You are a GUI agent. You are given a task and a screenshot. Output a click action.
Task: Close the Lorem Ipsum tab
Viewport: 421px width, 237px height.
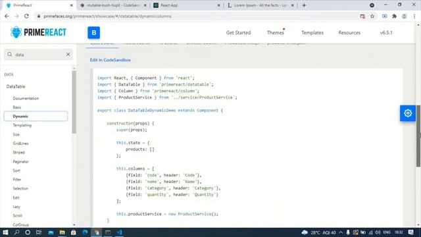[292, 5]
